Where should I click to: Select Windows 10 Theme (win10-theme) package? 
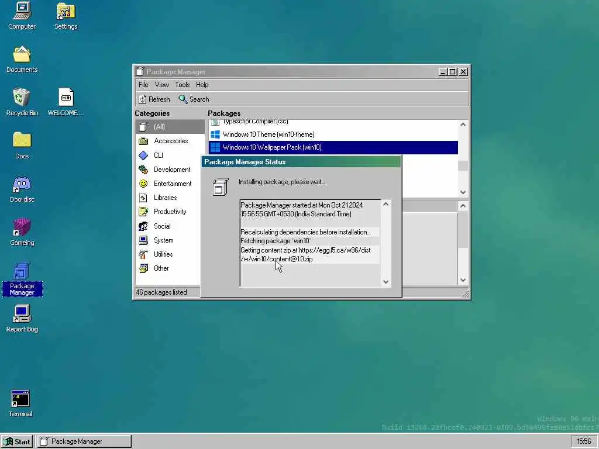coord(333,134)
